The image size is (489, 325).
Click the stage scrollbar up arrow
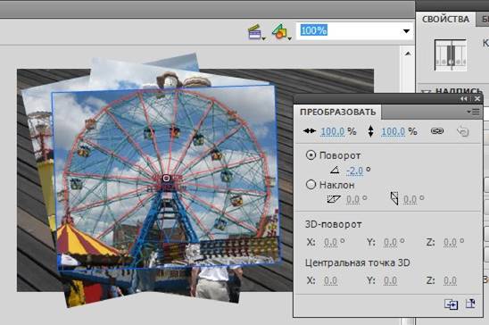pos(408,54)
